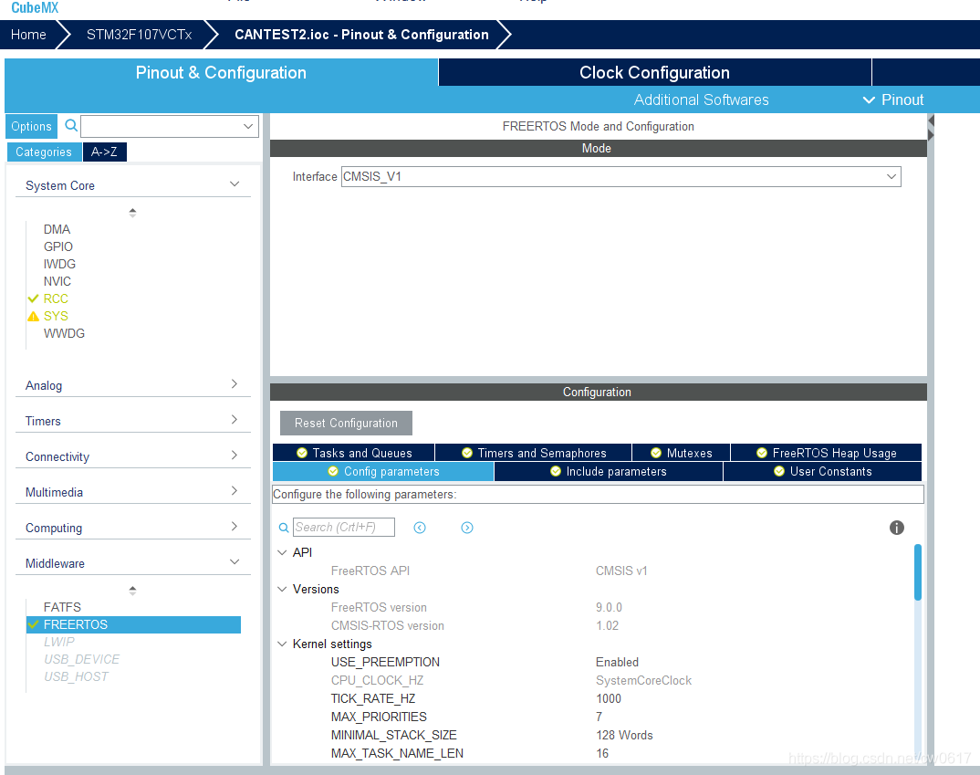The width and height of the screenshot is (980, 775).
Task: Expand the Multimedia category
Action: pyautogui.click(x=235, y=490)
